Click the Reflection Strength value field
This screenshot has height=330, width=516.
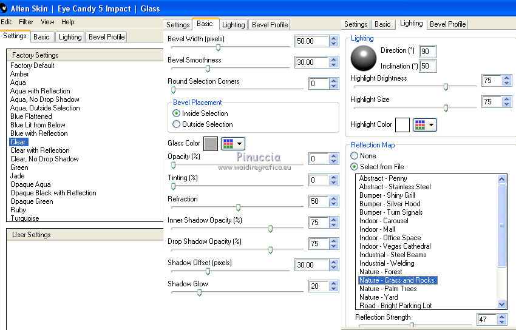coord(487,319)
